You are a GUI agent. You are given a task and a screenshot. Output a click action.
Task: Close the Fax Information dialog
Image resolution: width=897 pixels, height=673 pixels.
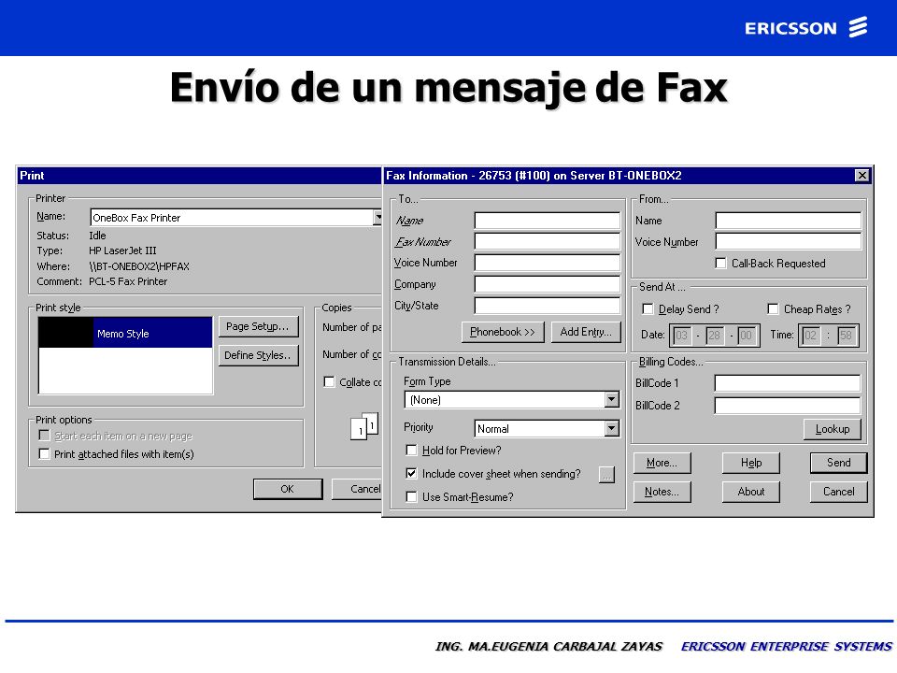point(861,176)
